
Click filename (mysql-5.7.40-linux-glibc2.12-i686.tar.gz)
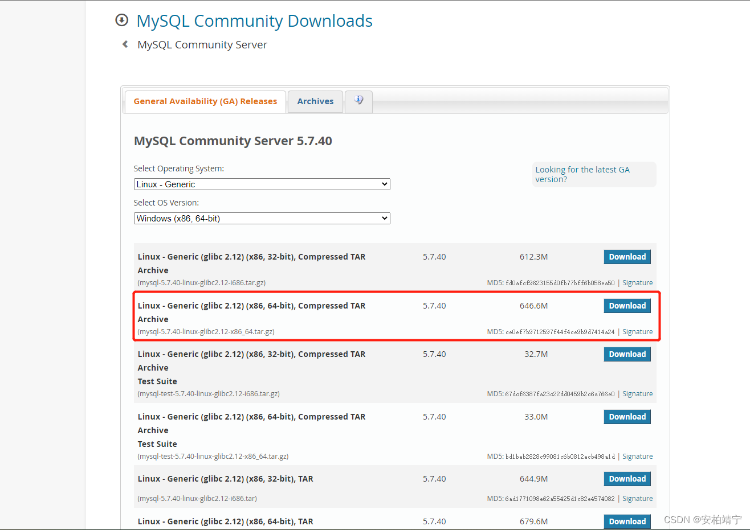point(201,283)
